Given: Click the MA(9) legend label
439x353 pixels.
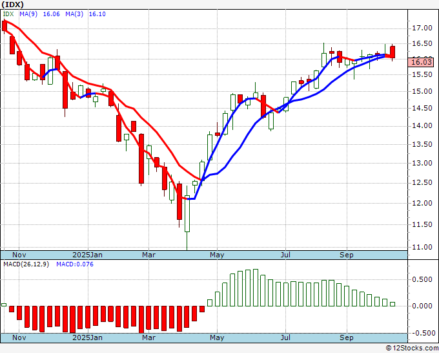Looking at the screenshot, I should [28, 14].
